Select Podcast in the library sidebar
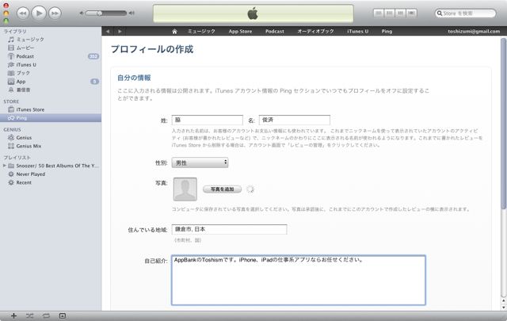This screenshot has width=507, height=321. click(x=51, y=56)
